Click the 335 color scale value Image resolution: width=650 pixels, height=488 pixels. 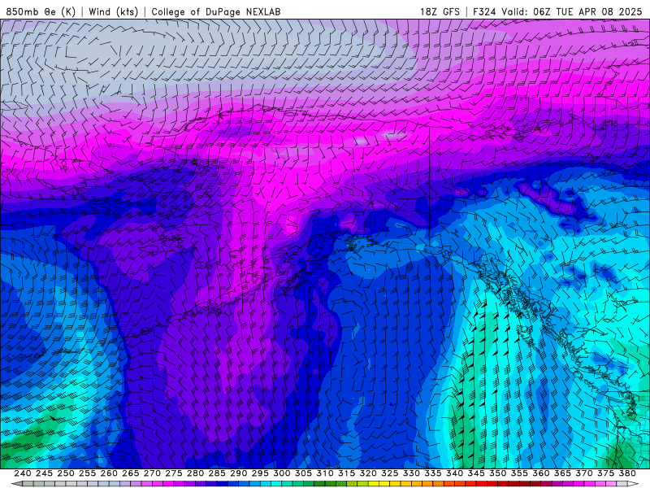[432, 473]
